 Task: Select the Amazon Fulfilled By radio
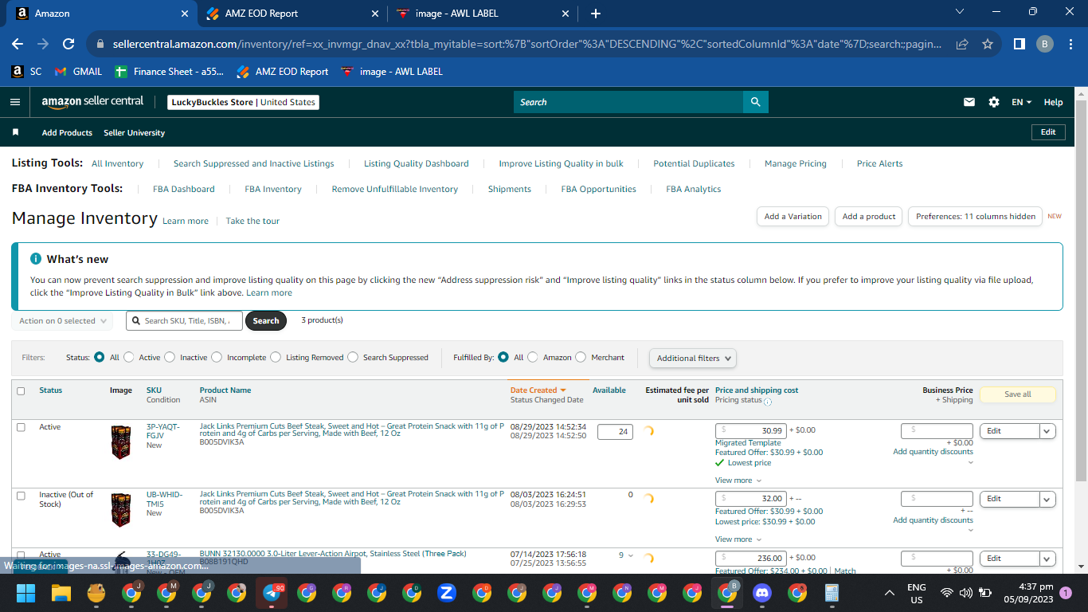point(533,357)
